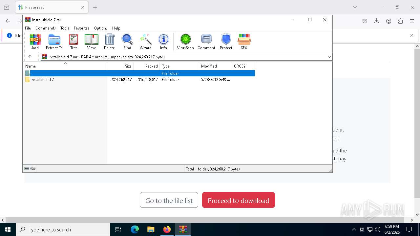Open the Find magnifier tool
Viewport: 420px width, 236px height.
(x=127, y=42)
